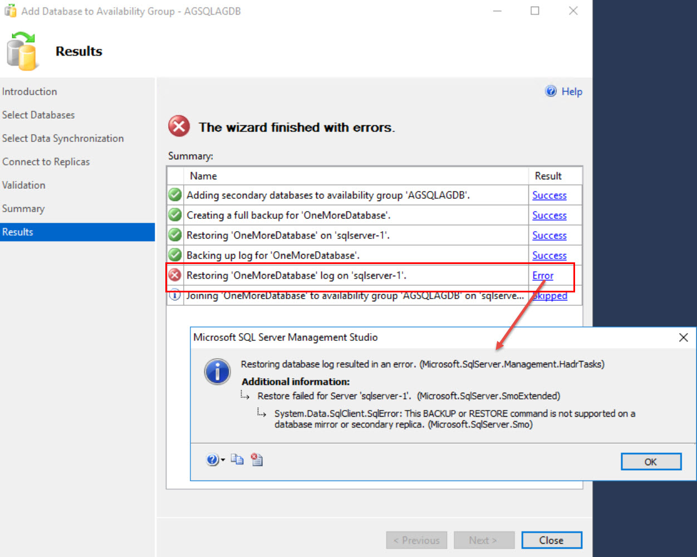Open the Summary wizard page

[x=23, y=208]
